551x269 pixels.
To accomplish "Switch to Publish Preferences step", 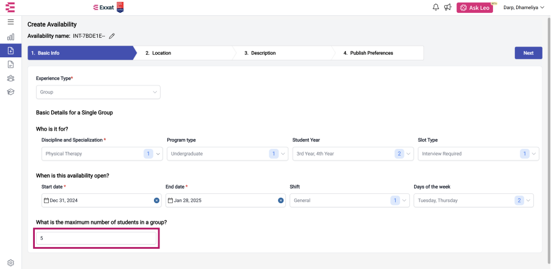I will [377, 53].
